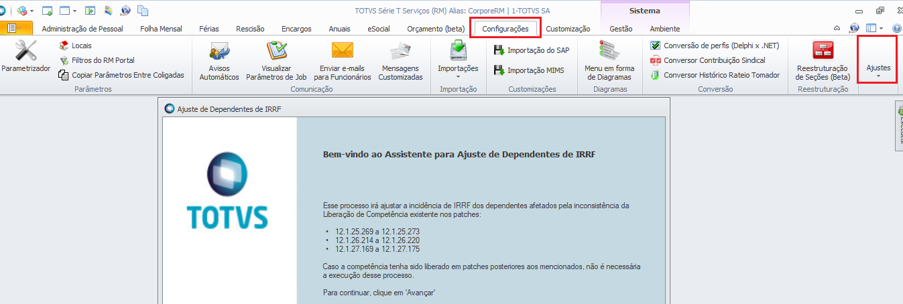Switch to Anuais tab

coord(339,29)
